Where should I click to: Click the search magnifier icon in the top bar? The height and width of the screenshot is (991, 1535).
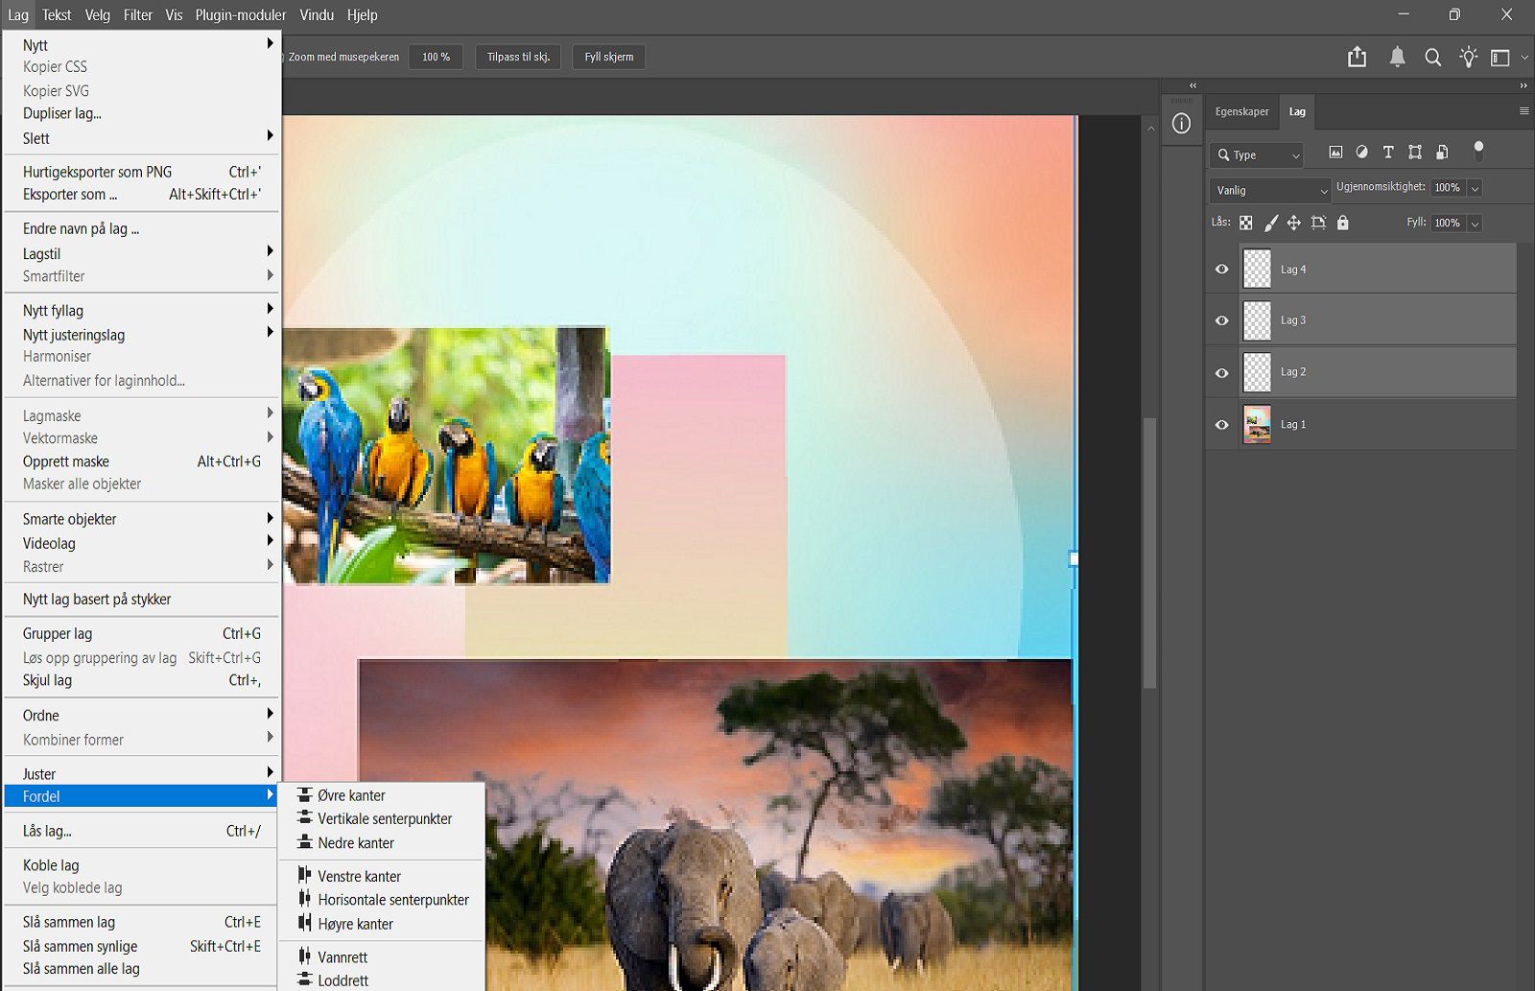tap(1432, 58)
